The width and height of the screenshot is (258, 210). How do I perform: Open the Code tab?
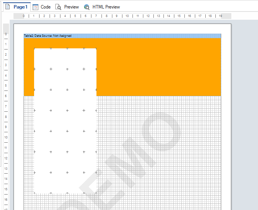click(41, 7)
